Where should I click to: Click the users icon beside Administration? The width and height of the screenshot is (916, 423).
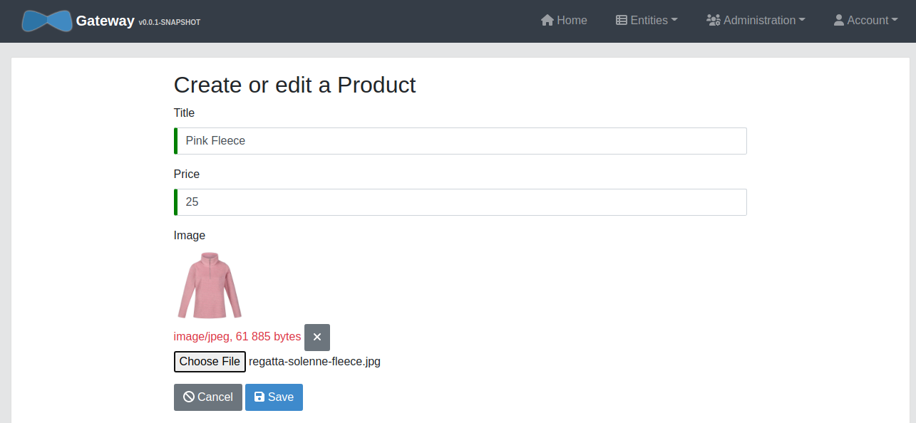713,21
